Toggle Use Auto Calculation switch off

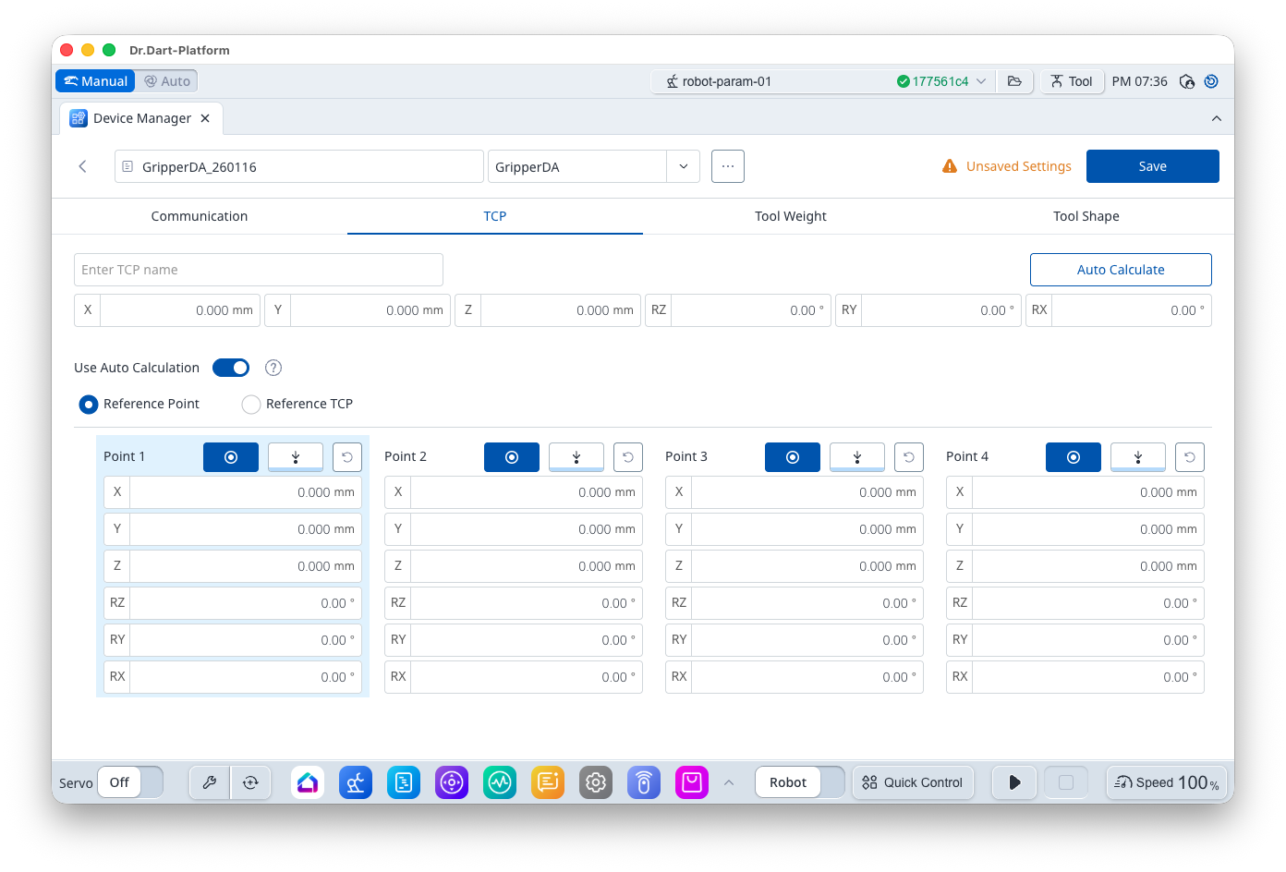(231, 368)
